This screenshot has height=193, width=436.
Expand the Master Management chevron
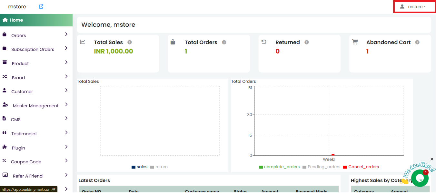[x=66, y=104]
